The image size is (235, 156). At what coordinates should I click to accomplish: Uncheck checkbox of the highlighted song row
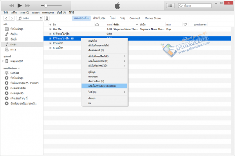click(x=51, y=39)
